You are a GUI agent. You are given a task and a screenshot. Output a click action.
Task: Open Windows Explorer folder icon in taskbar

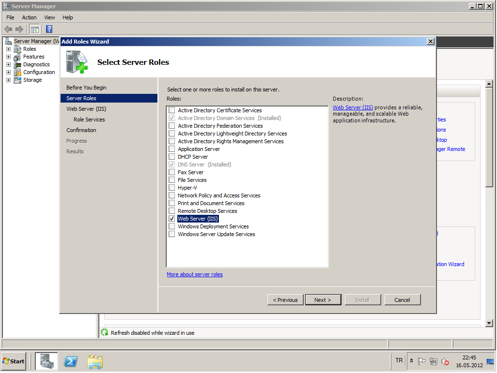coord(95,361)
